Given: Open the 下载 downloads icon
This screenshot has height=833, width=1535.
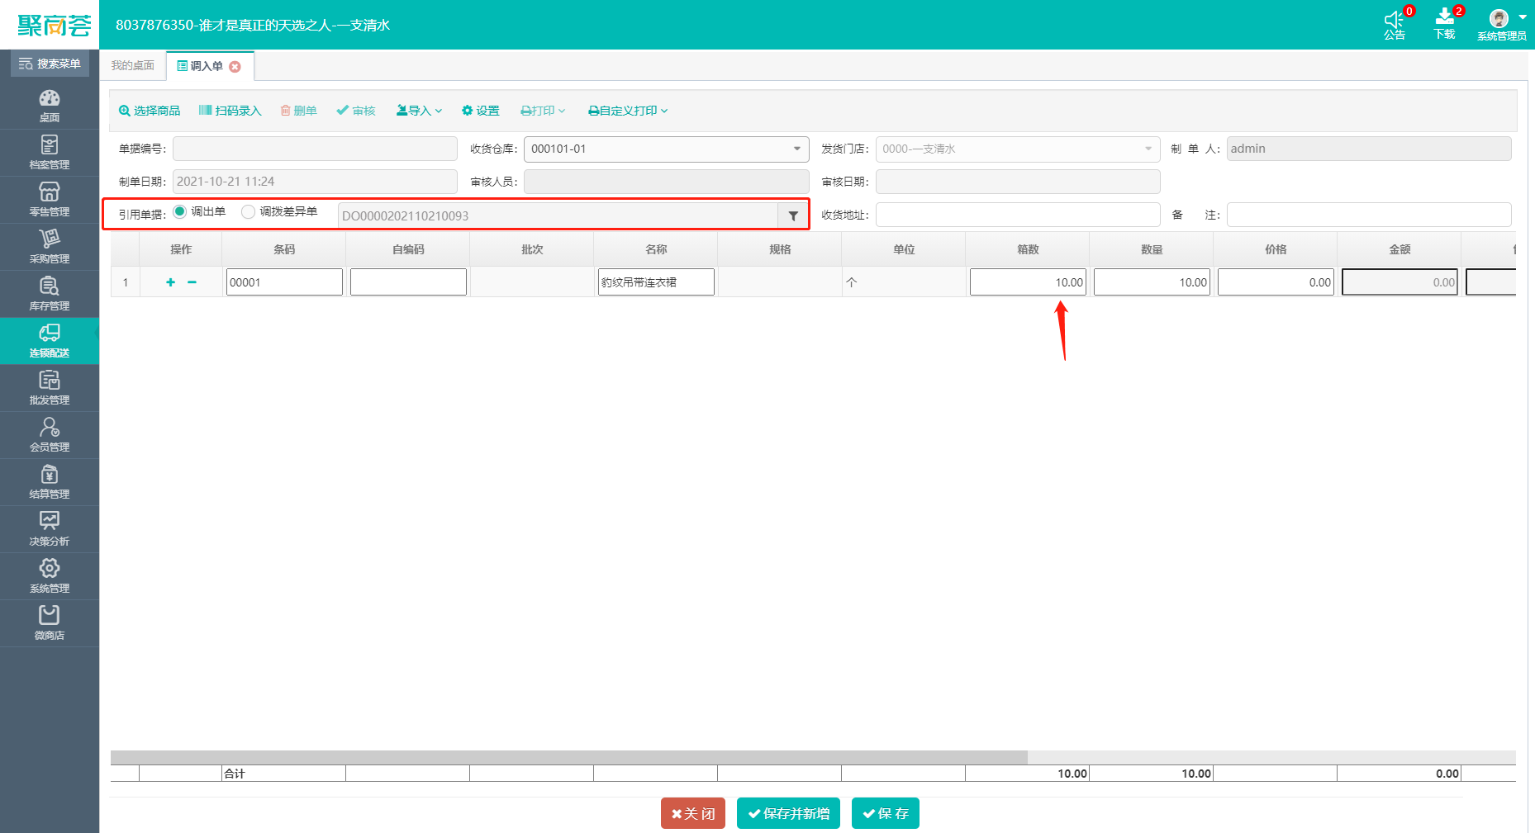Looking at the screenshot, I should click(1445, 25).
